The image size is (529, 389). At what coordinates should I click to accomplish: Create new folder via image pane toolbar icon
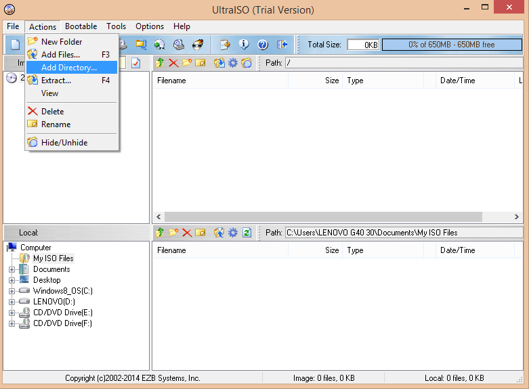coord(187,63)
